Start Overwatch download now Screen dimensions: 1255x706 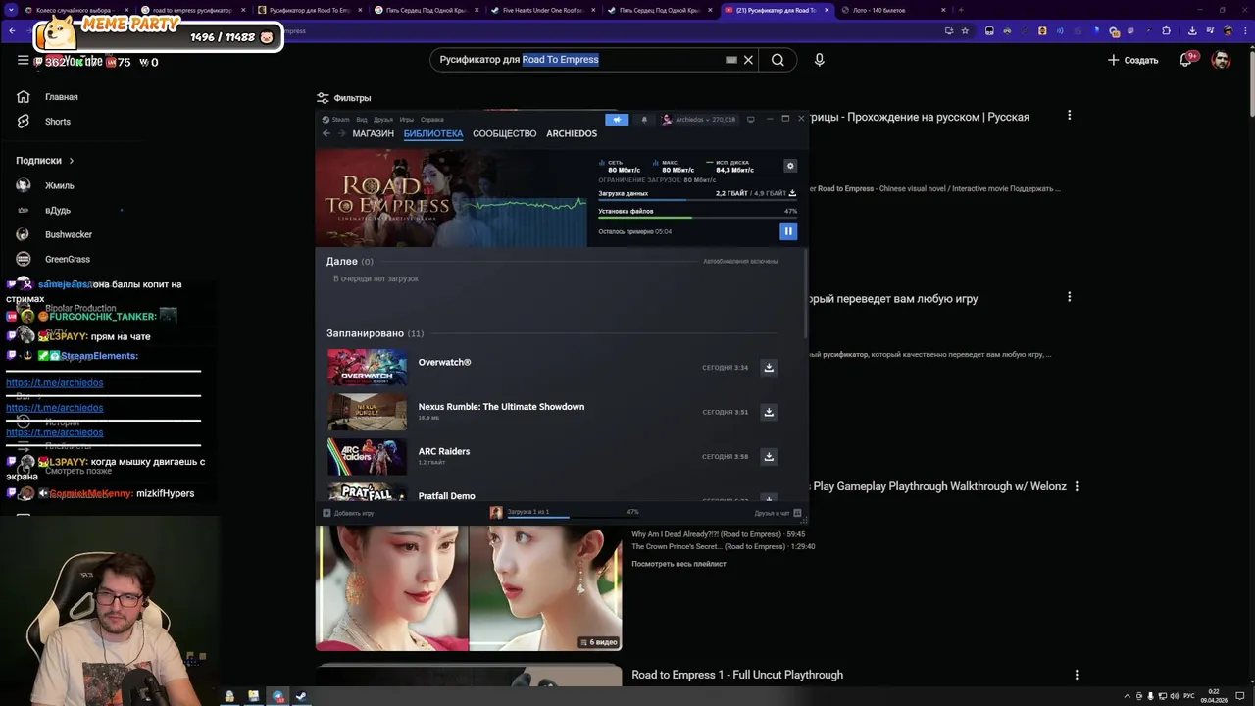tap(769, 367)
